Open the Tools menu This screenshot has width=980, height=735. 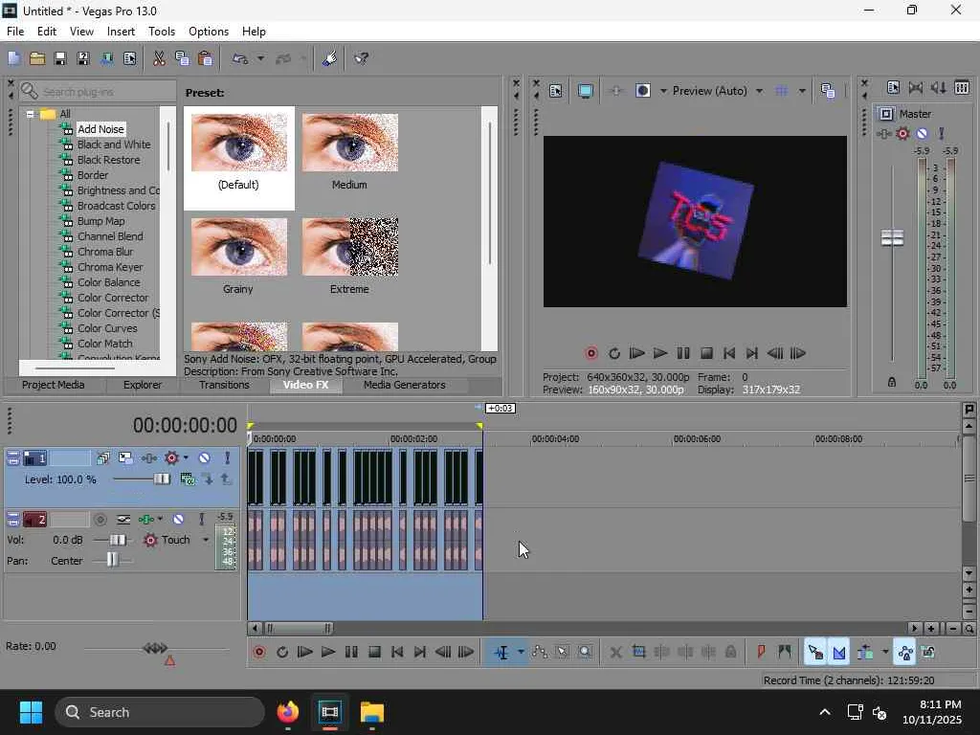click(x=162, y=32)
